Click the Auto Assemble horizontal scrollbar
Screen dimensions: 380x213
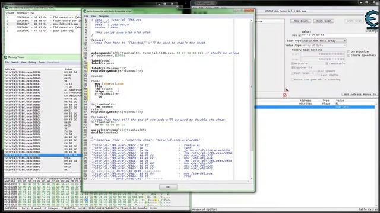(166, 181)
